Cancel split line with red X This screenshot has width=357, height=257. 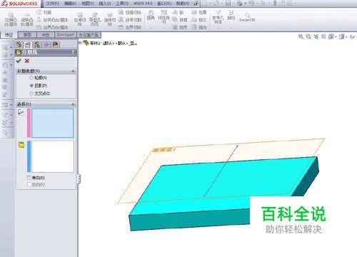coord(27,61)
